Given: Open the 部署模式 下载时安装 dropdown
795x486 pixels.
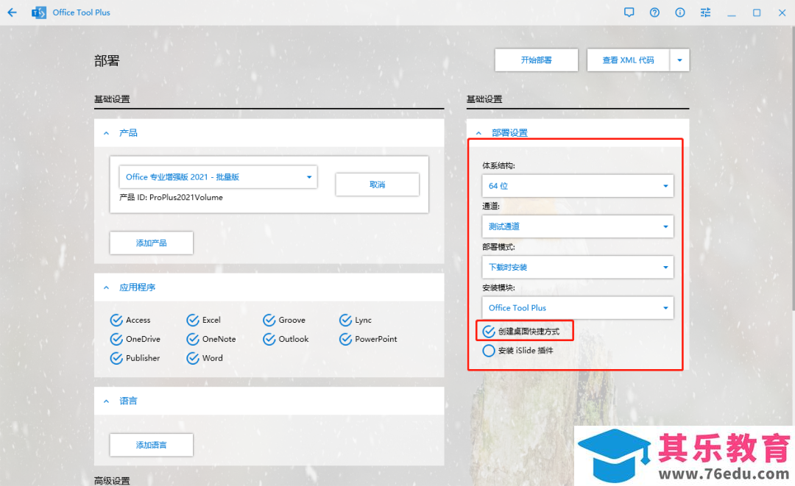Looking at the screenshot, I should tap(578, 267).
